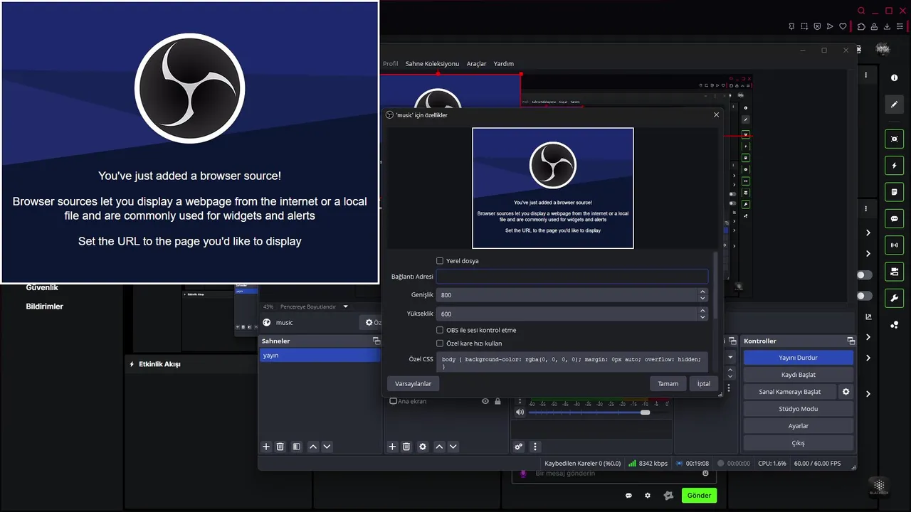Open source properties gear icon
The width and height of the screenshot is (911, 512).
point(423,447)
